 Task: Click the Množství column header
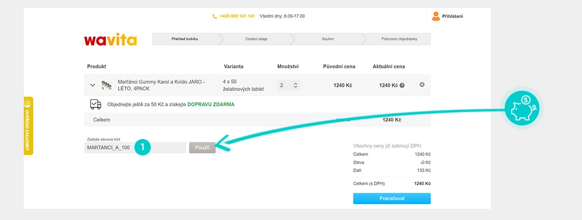coord(288,67)
